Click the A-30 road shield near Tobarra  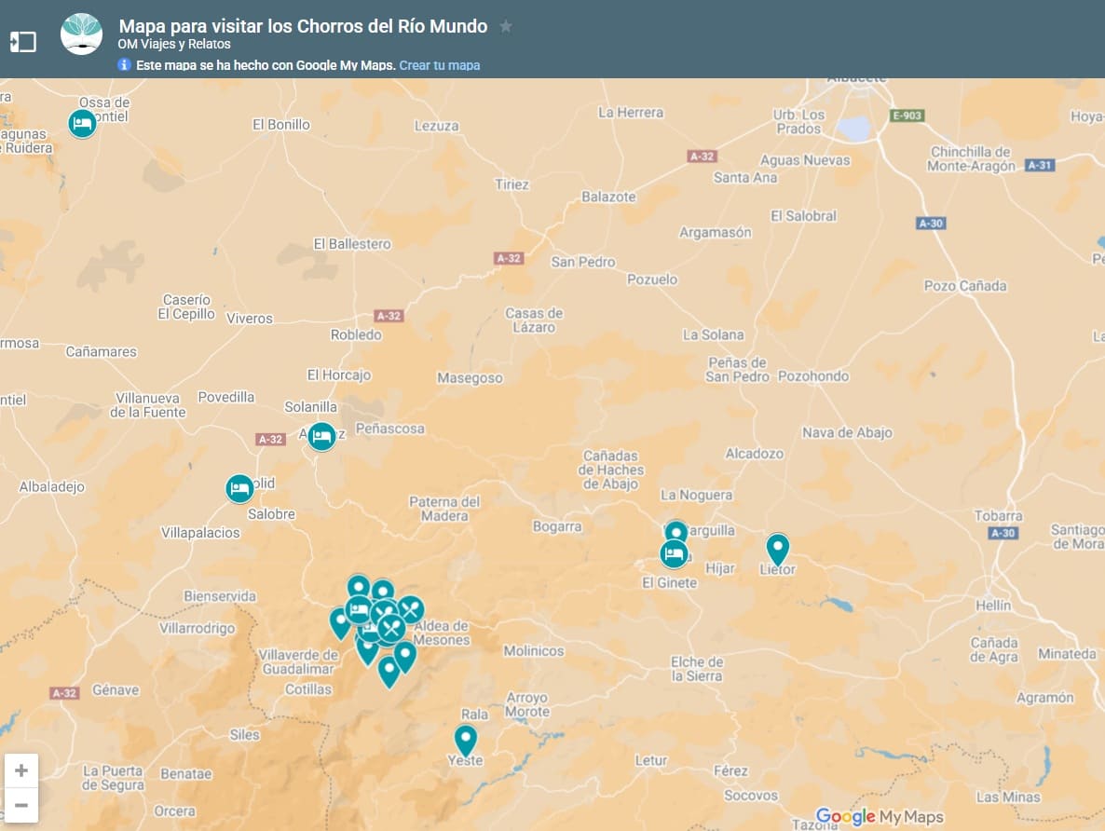click(x=1003, y=533)
